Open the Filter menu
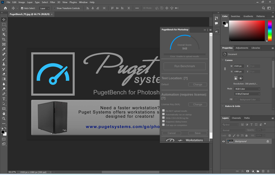This screenshot has width=275, height=175. (52, 2)
